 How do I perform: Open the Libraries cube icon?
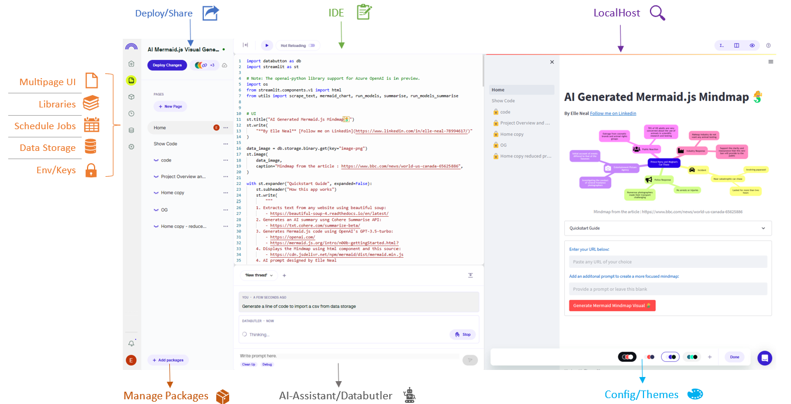(131, 97)
